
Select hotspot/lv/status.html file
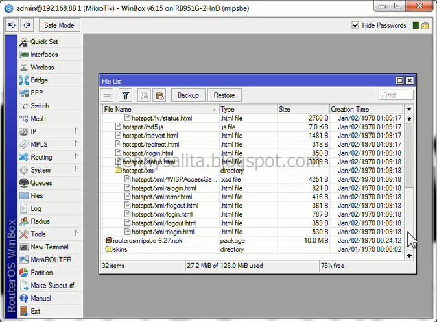[253, 118]
